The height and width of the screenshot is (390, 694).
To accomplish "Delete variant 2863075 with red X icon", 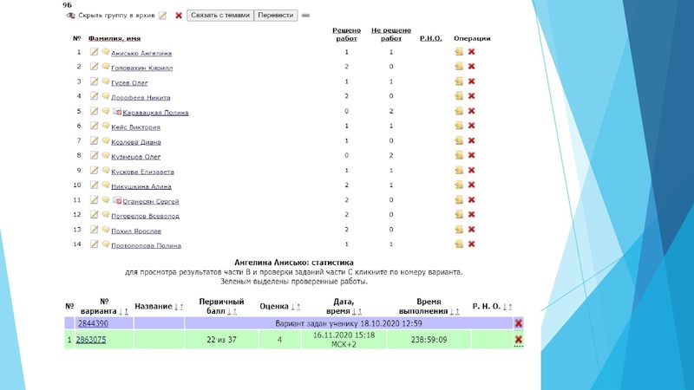I will (518, 341).
